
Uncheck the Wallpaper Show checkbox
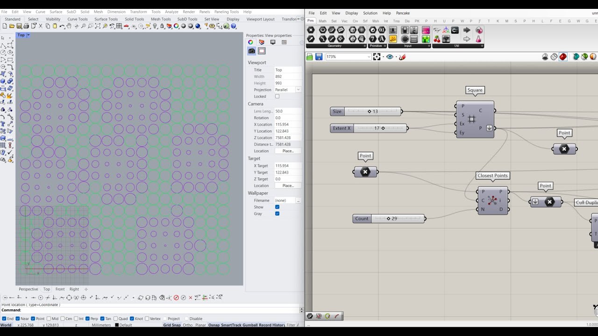tap(277, 207)
